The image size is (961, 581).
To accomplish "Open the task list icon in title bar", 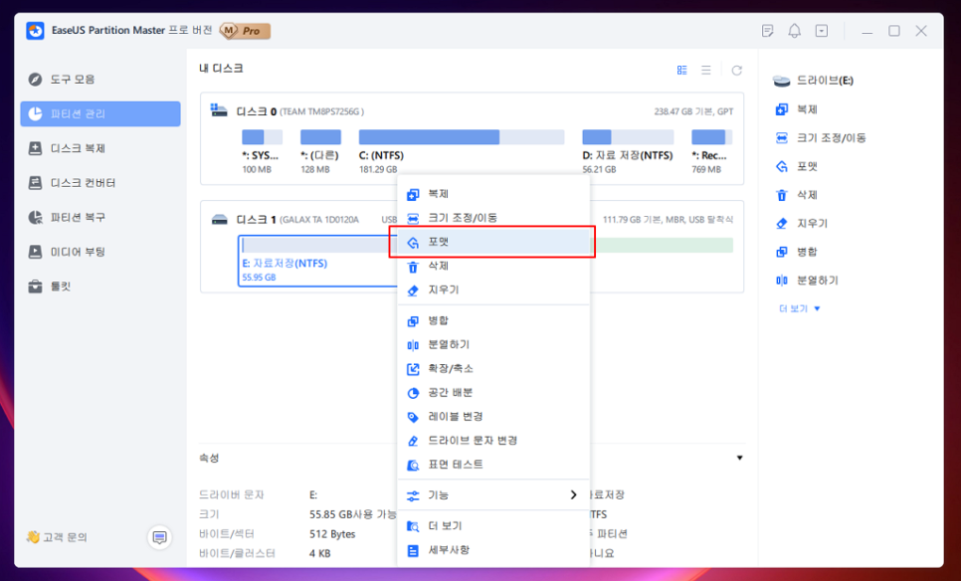I will tap(767, 31).
